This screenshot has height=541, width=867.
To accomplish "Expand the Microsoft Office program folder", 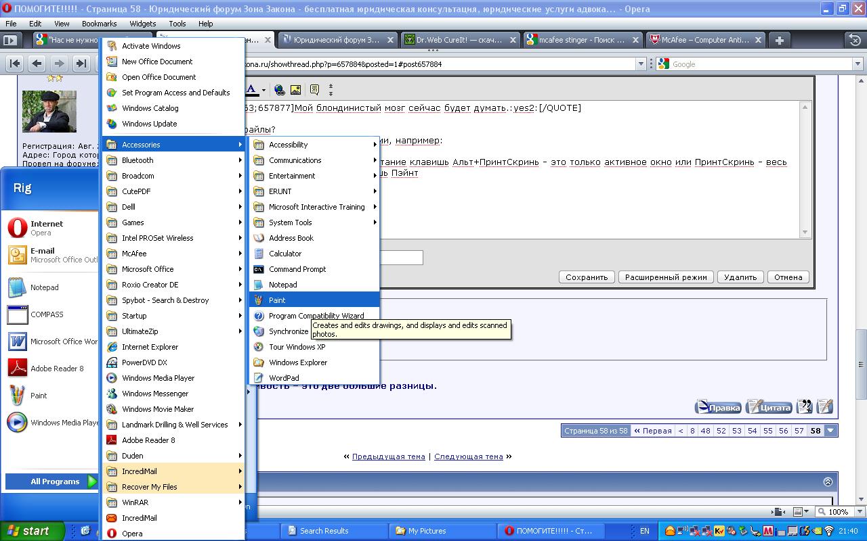I will [x=173, y=269].
